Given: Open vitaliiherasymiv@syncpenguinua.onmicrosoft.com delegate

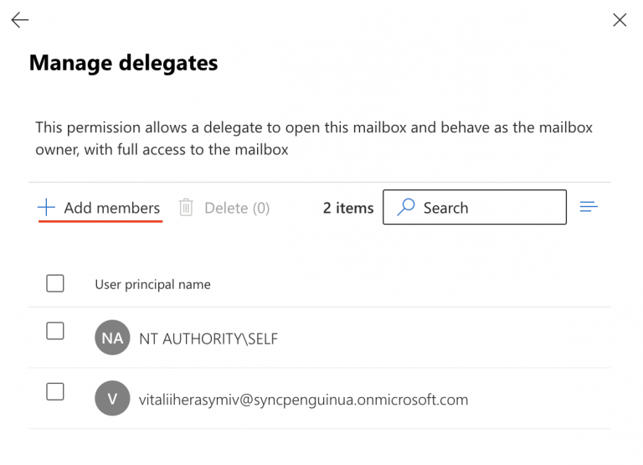Looking at the screenshot, I should (x=303, y=400).
